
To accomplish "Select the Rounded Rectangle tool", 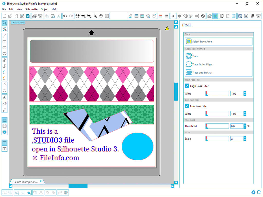I will 5,48.
